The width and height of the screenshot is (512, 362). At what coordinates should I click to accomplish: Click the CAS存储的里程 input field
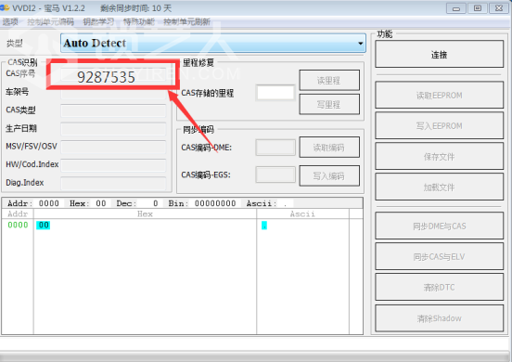tap(275, 93)
